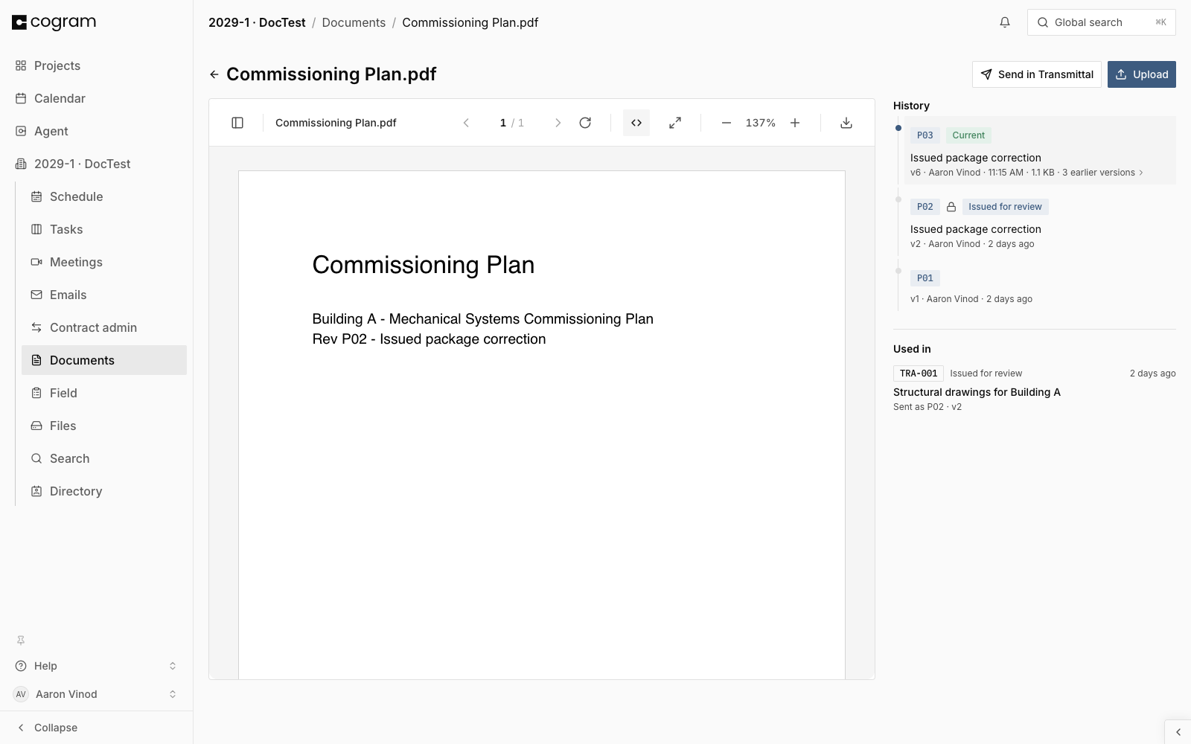This screenshot has width=1191, height=744.
Task: Open the Search sidebar item
Action: point(104,458)
